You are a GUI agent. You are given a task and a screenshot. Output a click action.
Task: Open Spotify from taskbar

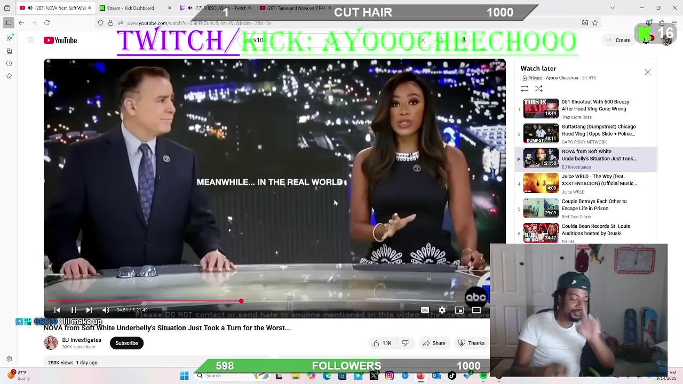[x=483, y=376]
